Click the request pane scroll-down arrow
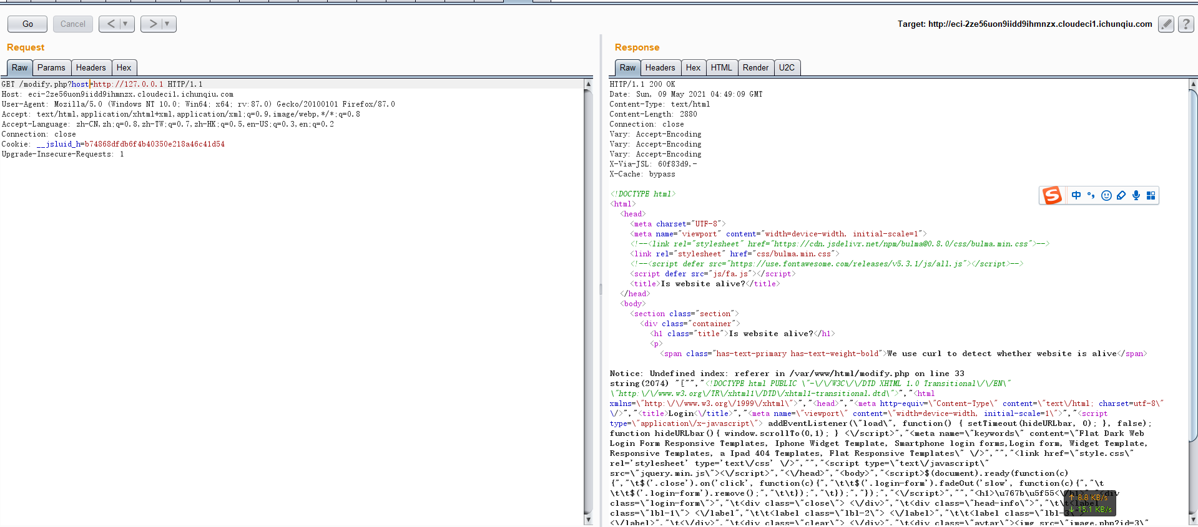 click(588, 520)
